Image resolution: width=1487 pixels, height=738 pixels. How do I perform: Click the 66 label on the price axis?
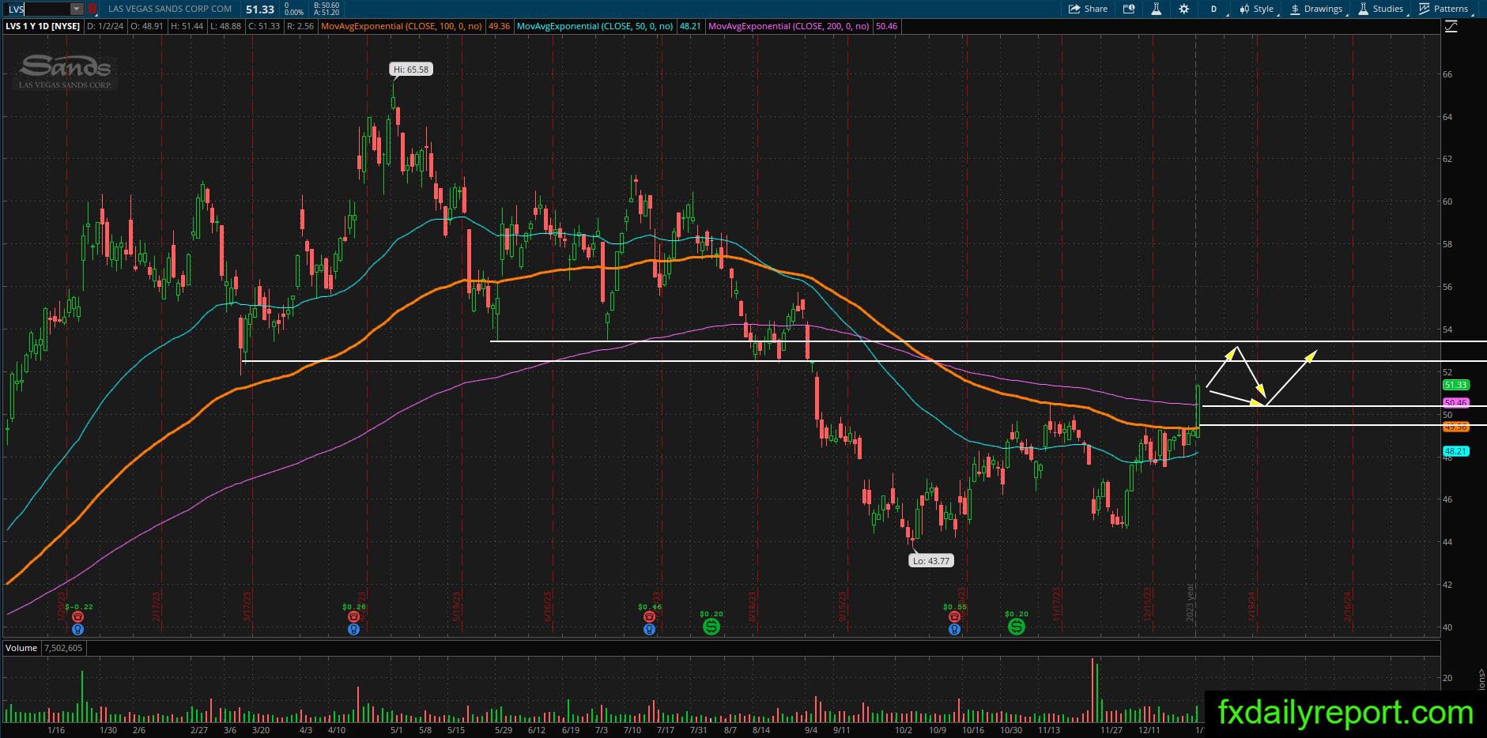[x=1447, y=74]
